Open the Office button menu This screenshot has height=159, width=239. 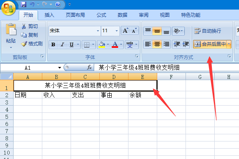[x=8, y=8]
